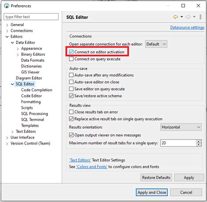Collapse the Data Editor tree node
Image resolution: width=207 pixels, height=202 pixels.
click(x=12, y=43)
